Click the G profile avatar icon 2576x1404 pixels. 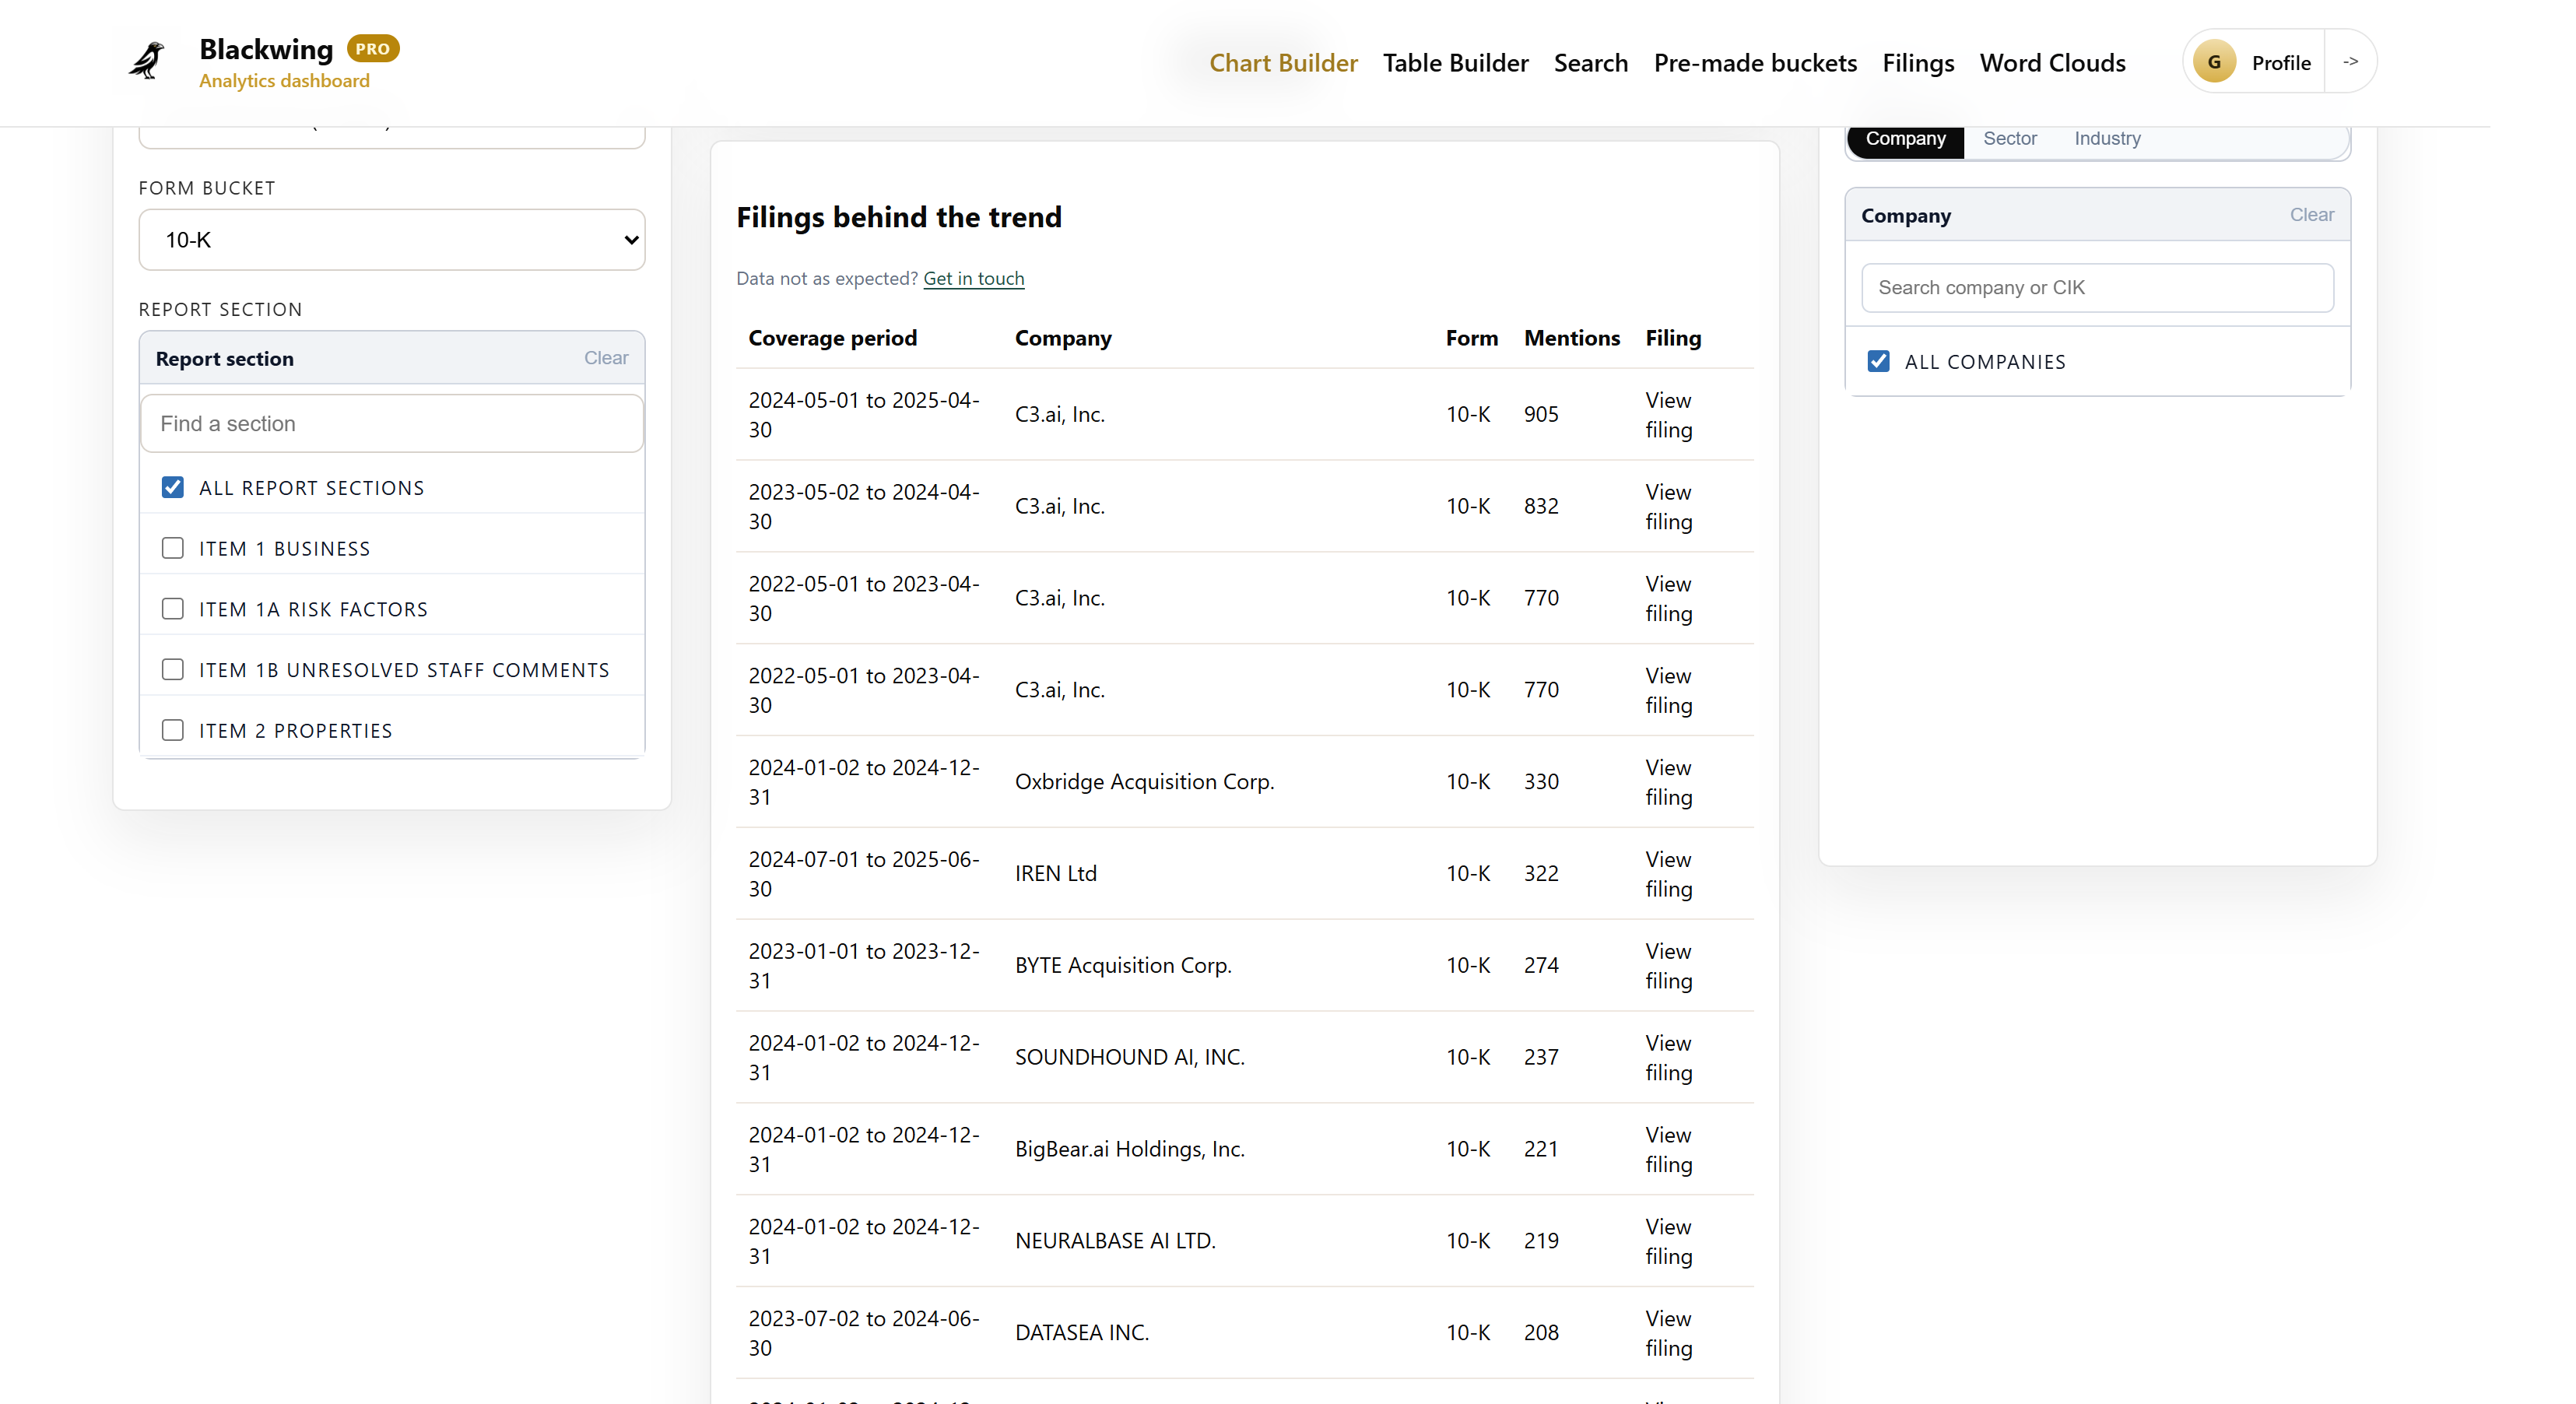(2214, 62)
